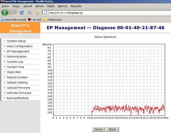Open the Úpravy menu
Screen dimensions: 171x133
pos(16,6)
